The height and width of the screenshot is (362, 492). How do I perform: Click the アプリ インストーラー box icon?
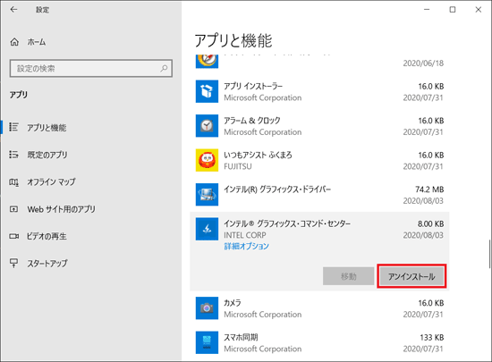tap(207, 91)
